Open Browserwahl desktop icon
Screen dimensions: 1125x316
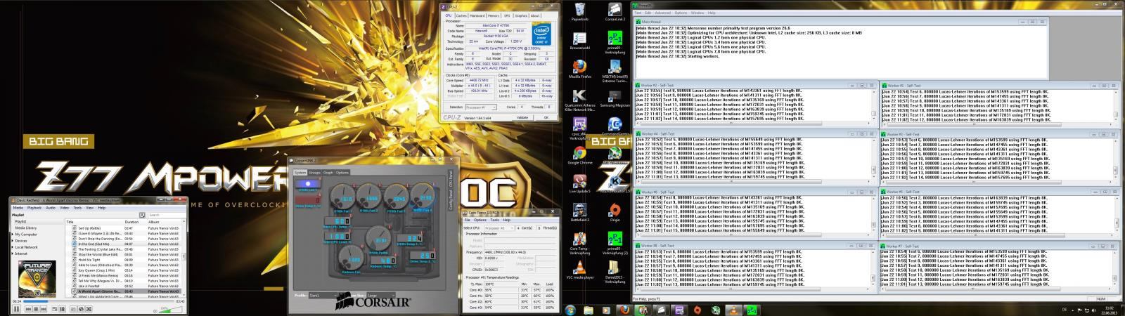click(x=579, y=40)
